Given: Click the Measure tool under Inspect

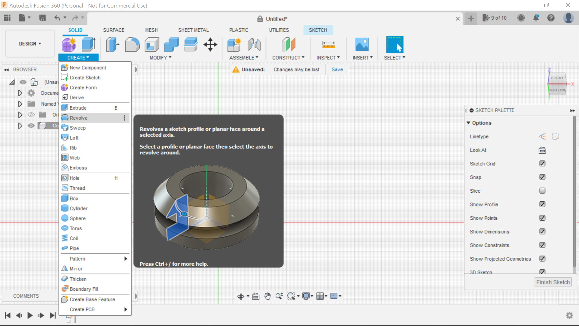Looking at the screenshot, I should 328,44.
